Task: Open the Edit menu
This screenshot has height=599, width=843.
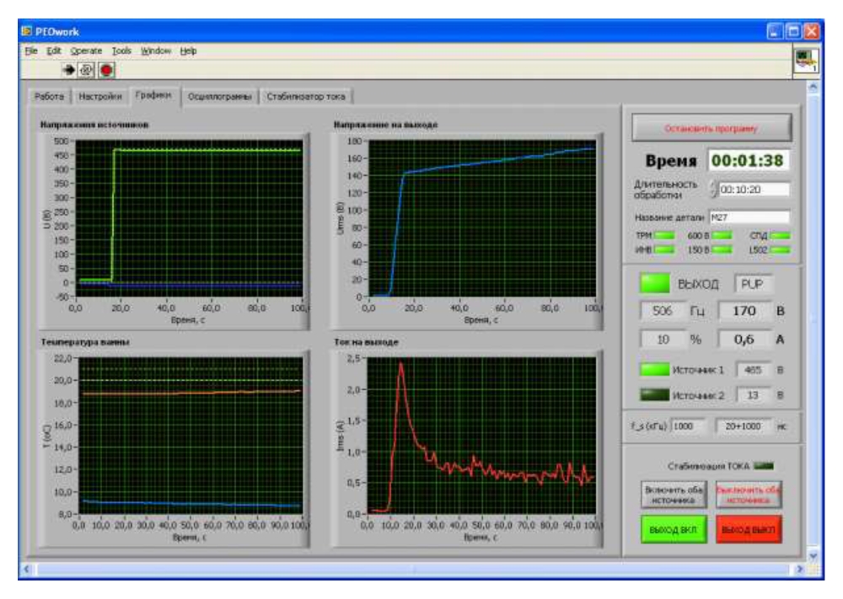Action: pos(54,51)
